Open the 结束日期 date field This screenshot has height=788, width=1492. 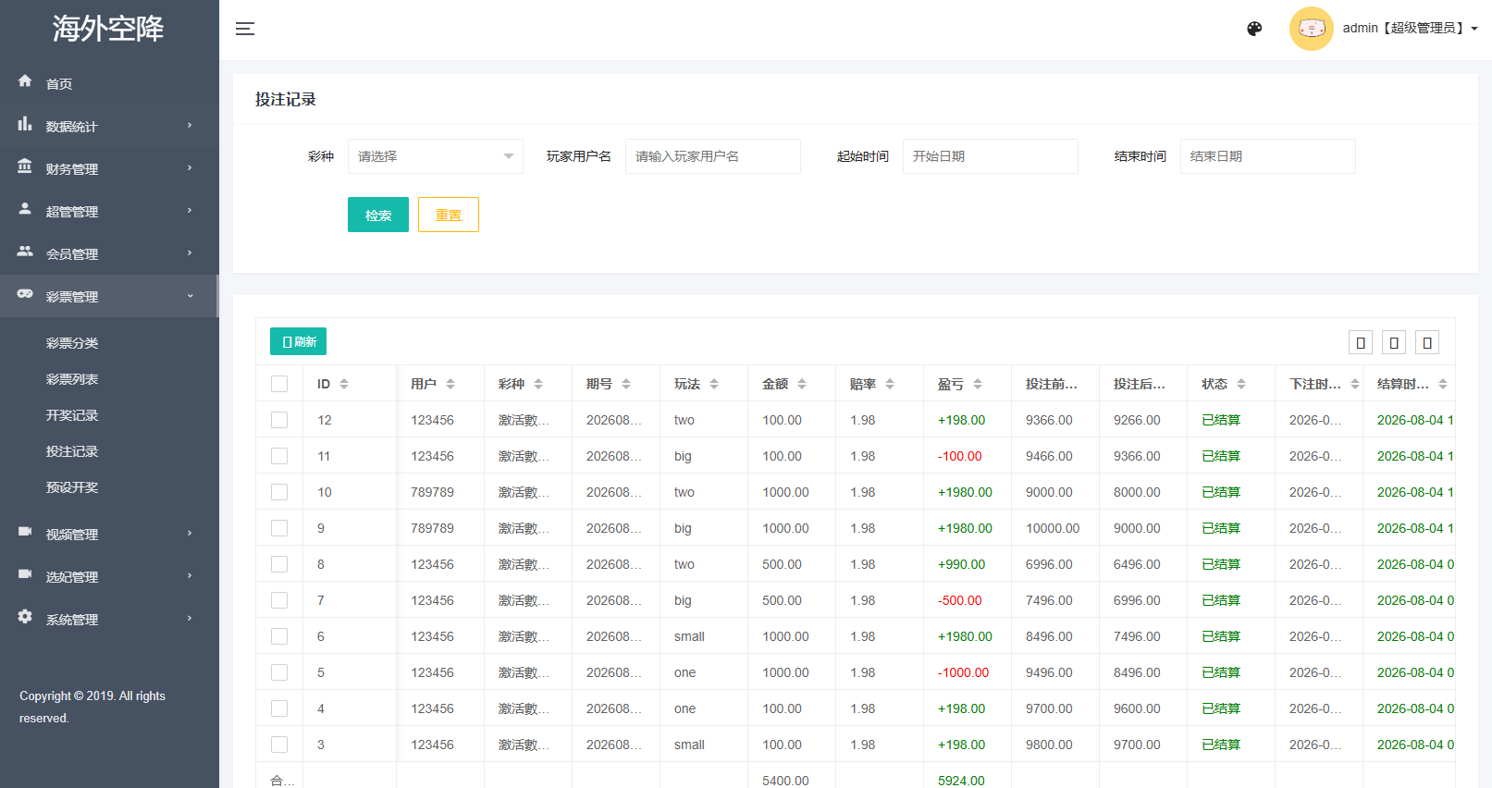[1268, 156]
